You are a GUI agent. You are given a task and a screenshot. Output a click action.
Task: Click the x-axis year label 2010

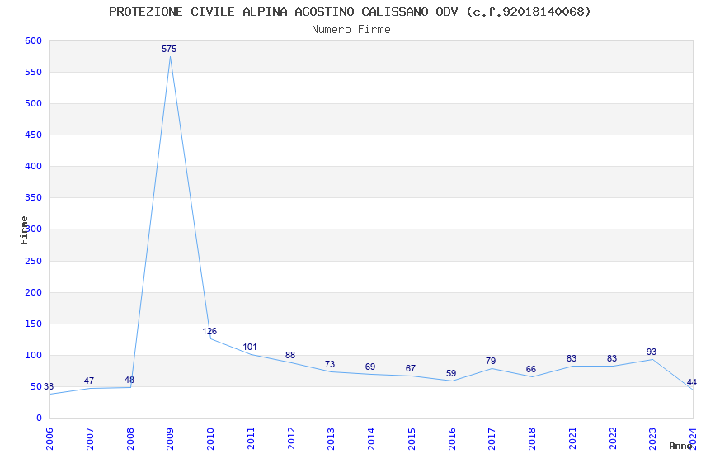point(210,438)
